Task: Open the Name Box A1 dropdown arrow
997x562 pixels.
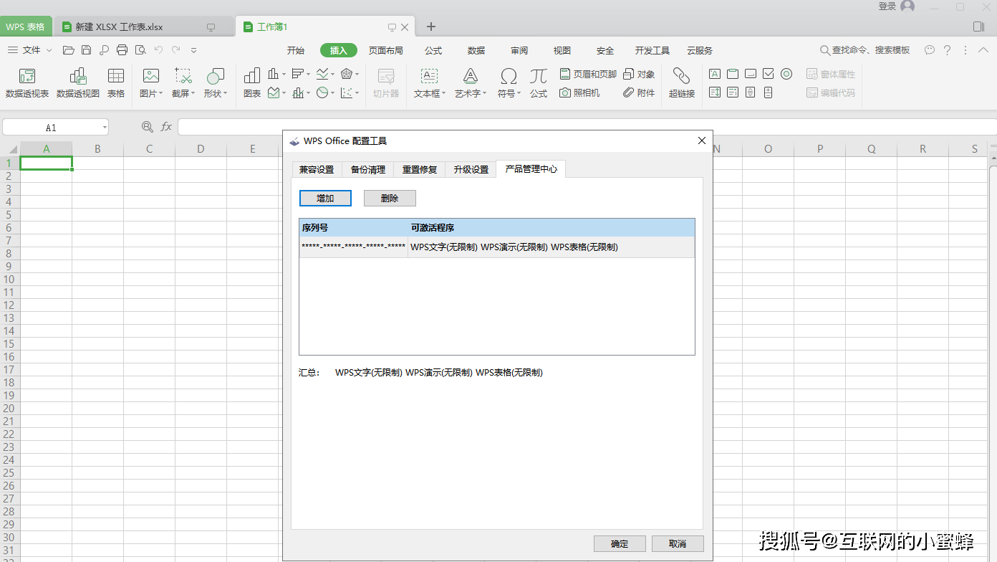Action: point(105,128)
